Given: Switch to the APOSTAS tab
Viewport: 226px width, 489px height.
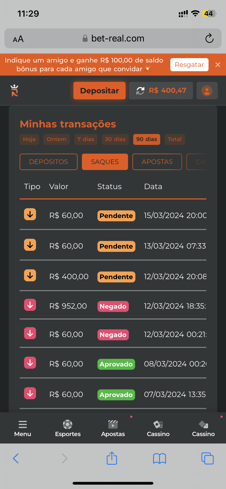Looking at the screenshot, I should tap(157, 162).
